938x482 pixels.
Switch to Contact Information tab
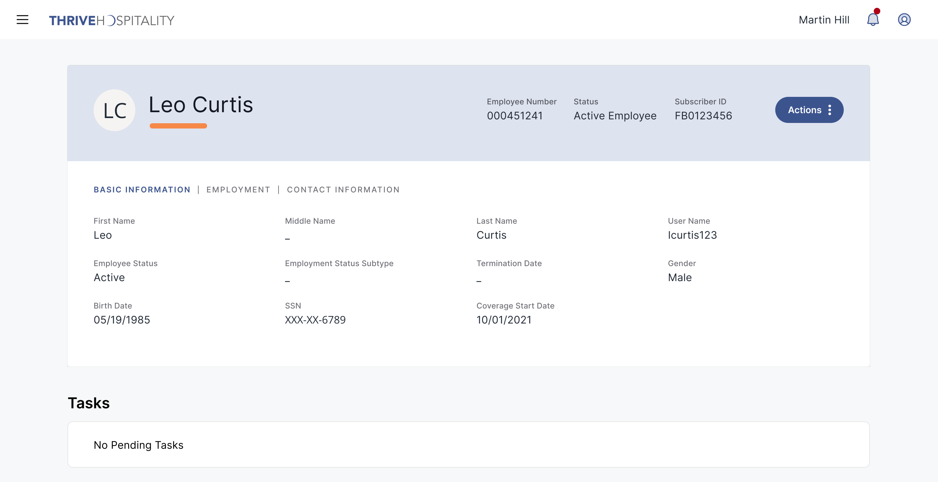click(343, 190)
